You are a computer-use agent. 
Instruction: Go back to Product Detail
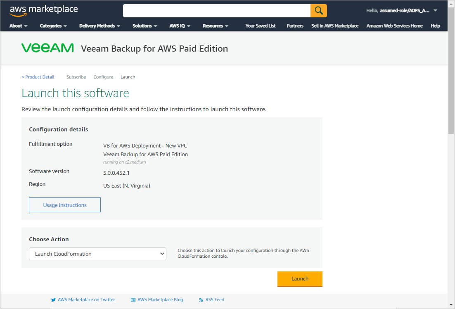(x=38, y=77)
